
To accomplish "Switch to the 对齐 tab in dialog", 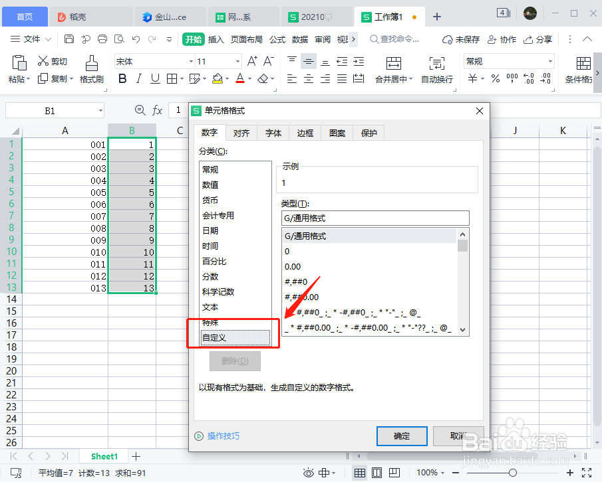I will point(241,133).
